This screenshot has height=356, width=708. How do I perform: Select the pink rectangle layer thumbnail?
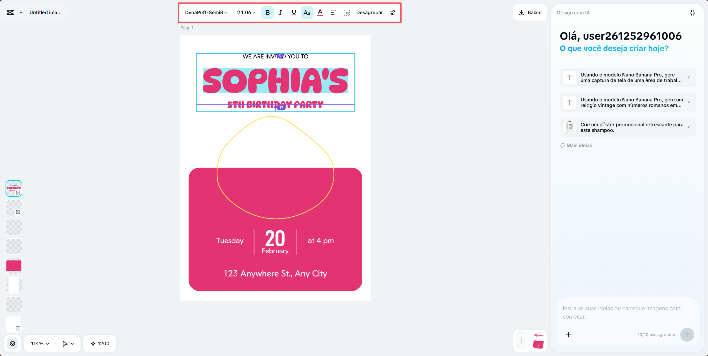tap(14, 266)
